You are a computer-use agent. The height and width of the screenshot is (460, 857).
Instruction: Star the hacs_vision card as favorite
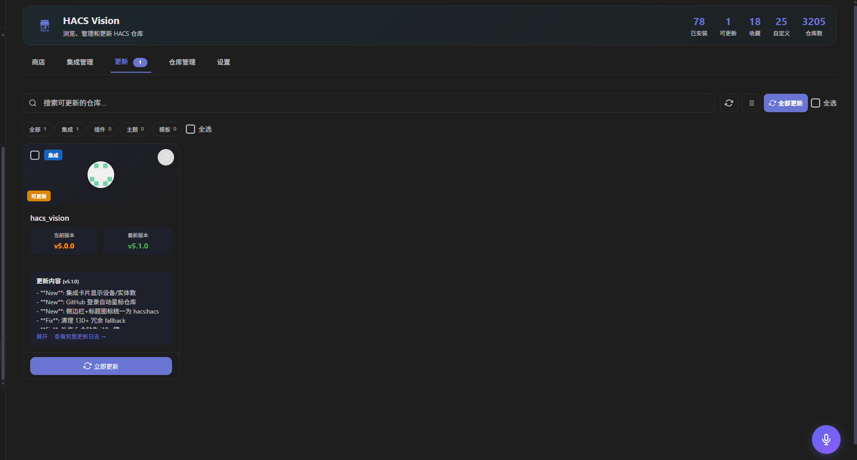click(x=166, y=157)
